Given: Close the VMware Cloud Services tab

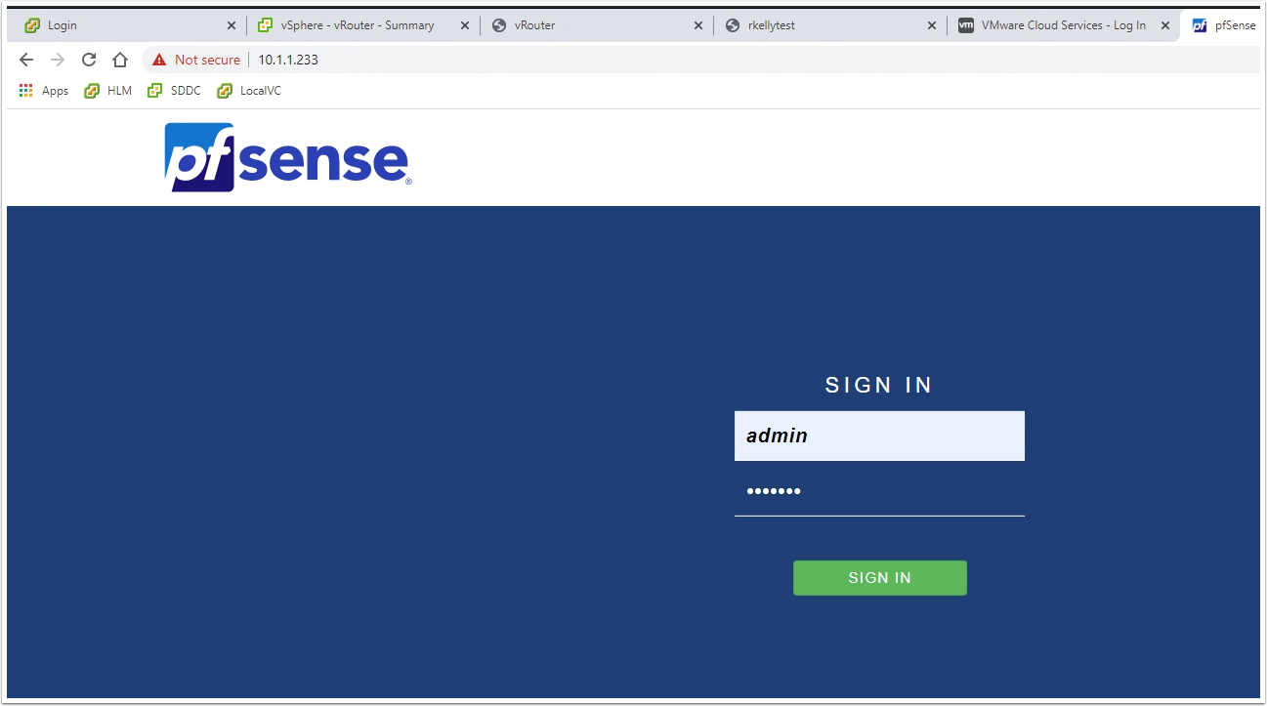Looking at the screenshot, I should [x=1165, y=25].
